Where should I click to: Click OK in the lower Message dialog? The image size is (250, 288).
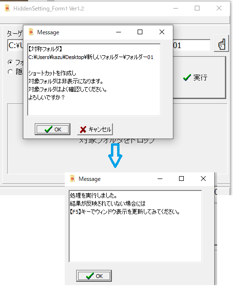[x=94, y=276]
